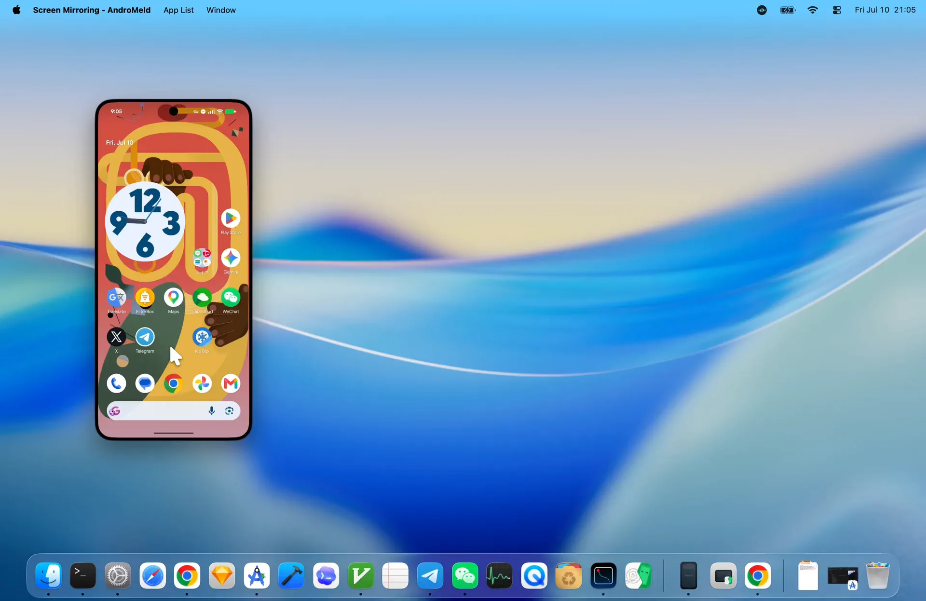
Task: Tap the voice search microphone on phone
Action: pos(211,411)
